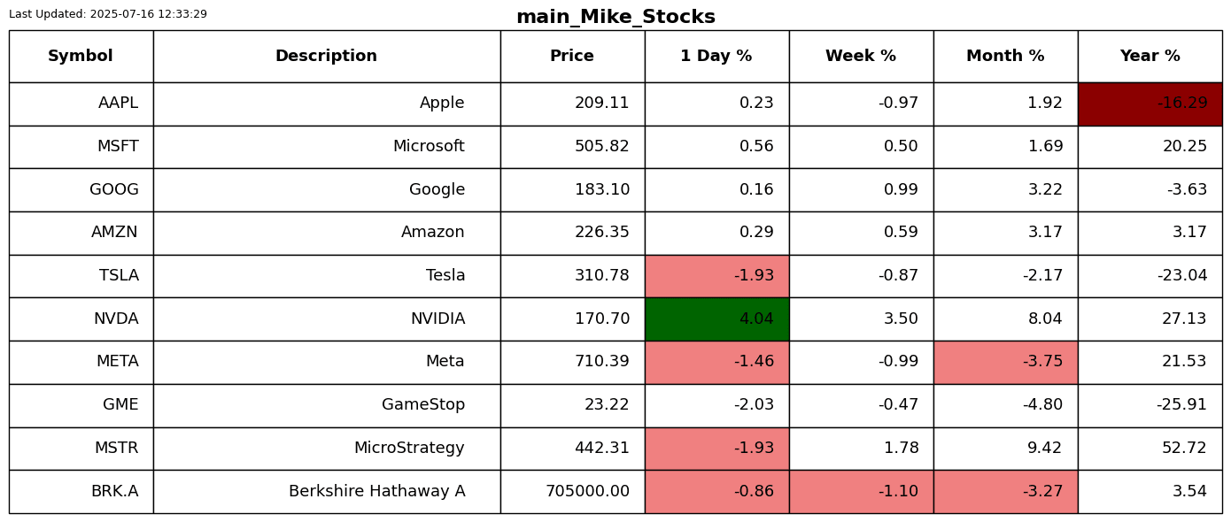Select the Price column header

tap(572, 57)
